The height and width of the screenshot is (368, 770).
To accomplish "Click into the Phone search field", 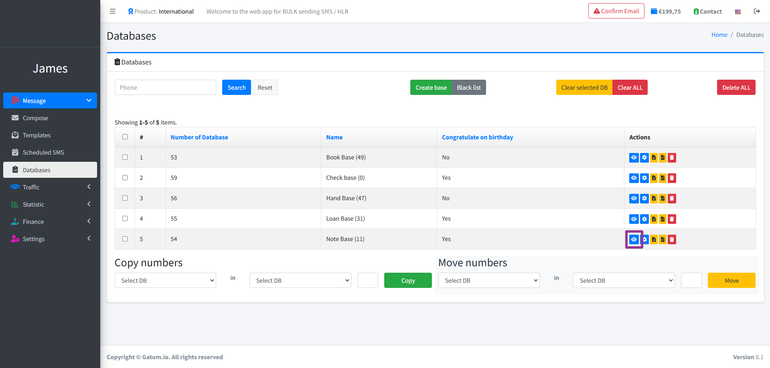I will pos(165,87).
